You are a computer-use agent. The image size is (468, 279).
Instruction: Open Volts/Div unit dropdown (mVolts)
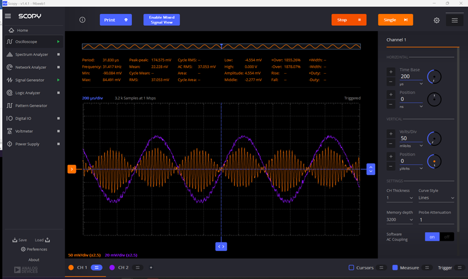click(411, 146)
